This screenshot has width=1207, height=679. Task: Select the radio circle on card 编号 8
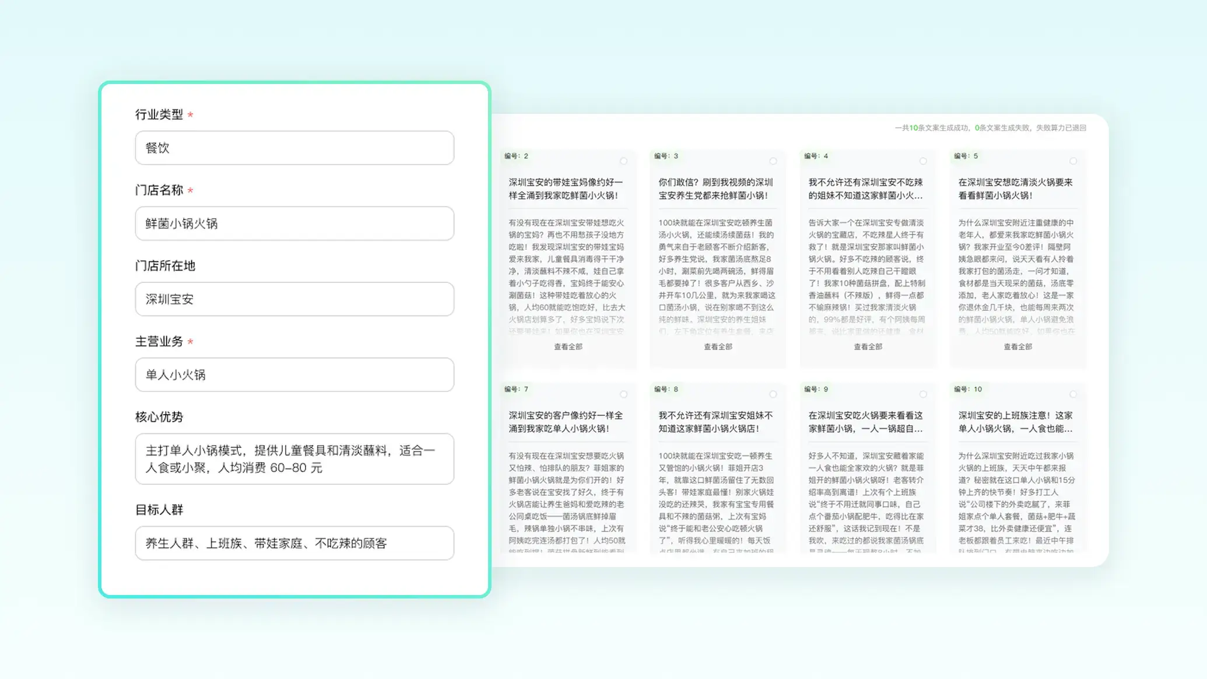[x=773, y=394]
